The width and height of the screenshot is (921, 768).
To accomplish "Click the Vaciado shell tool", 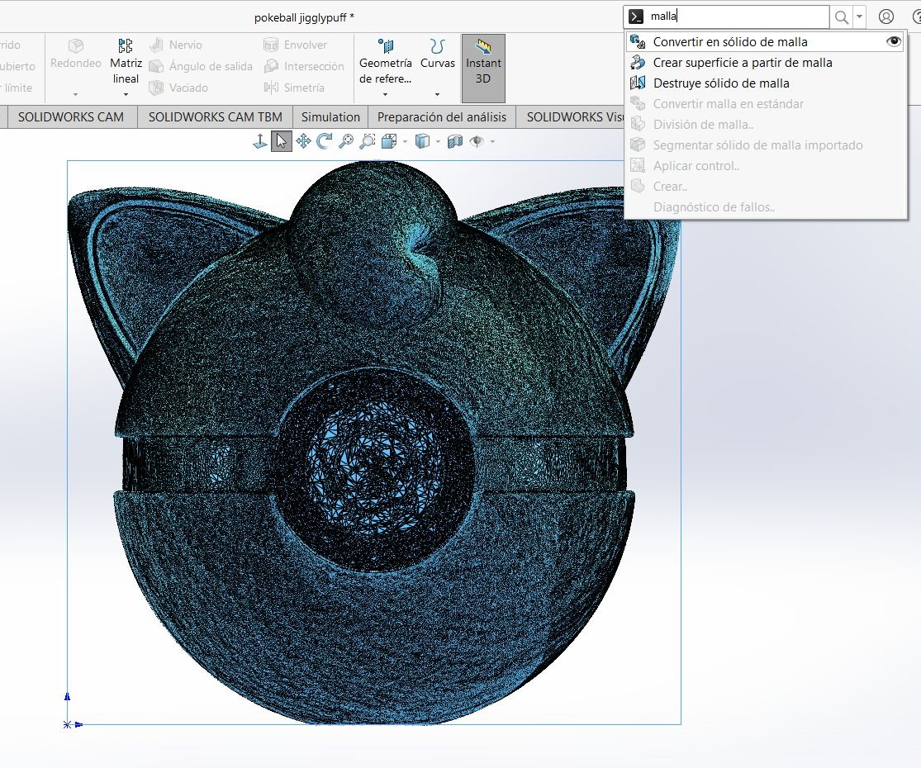I will 178,88.
